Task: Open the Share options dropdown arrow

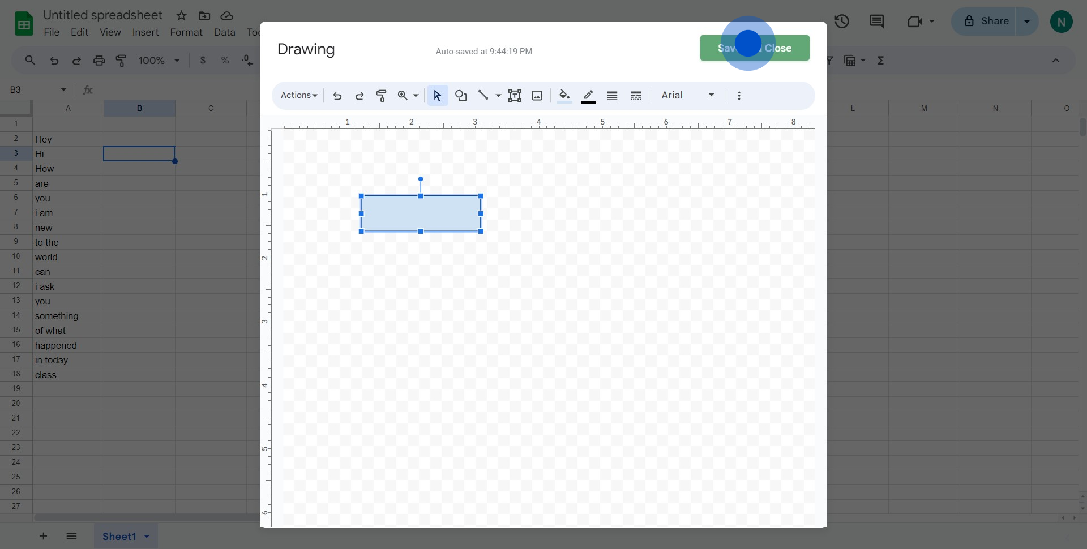Action: [x=1027, y=22]
